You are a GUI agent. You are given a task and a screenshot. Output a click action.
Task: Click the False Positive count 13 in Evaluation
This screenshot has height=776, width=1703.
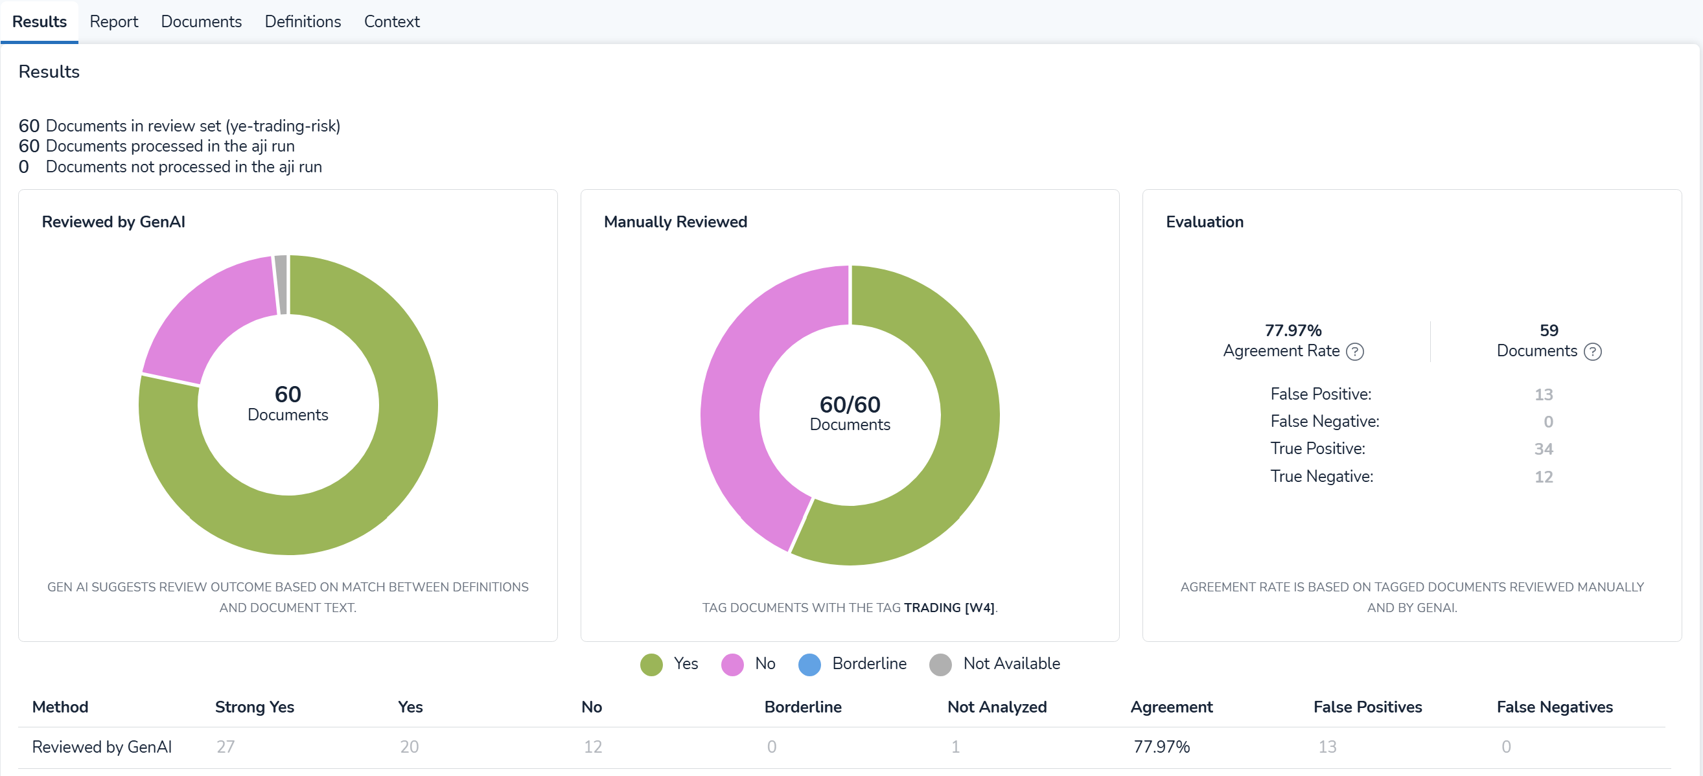click(1543, 394)
